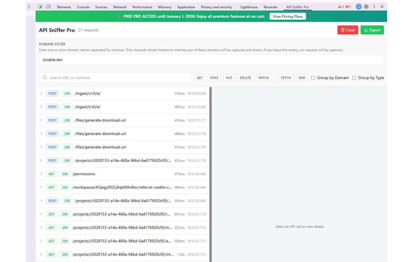
Task: Click the domain filter input field
Action: click(x=211, y=60)
